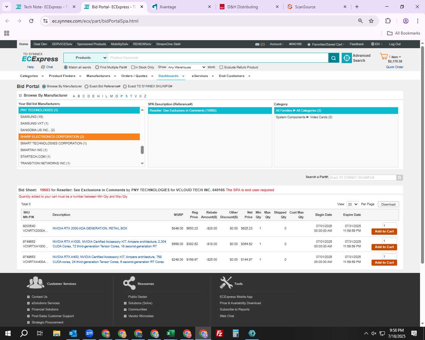Select Browse By Manufacturer radio button
Viewport: 425px width, 340px height.
click(x=44, y=86)
